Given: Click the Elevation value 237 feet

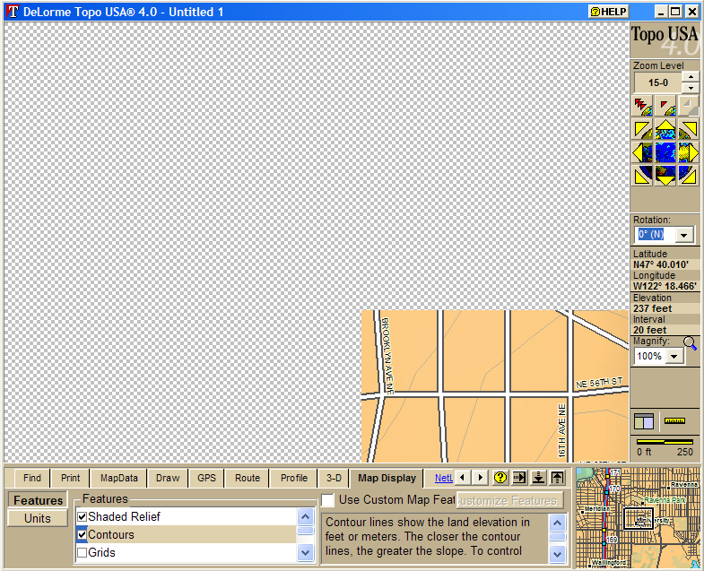Looking at the screenshot, I should click(x=652, y=308).
